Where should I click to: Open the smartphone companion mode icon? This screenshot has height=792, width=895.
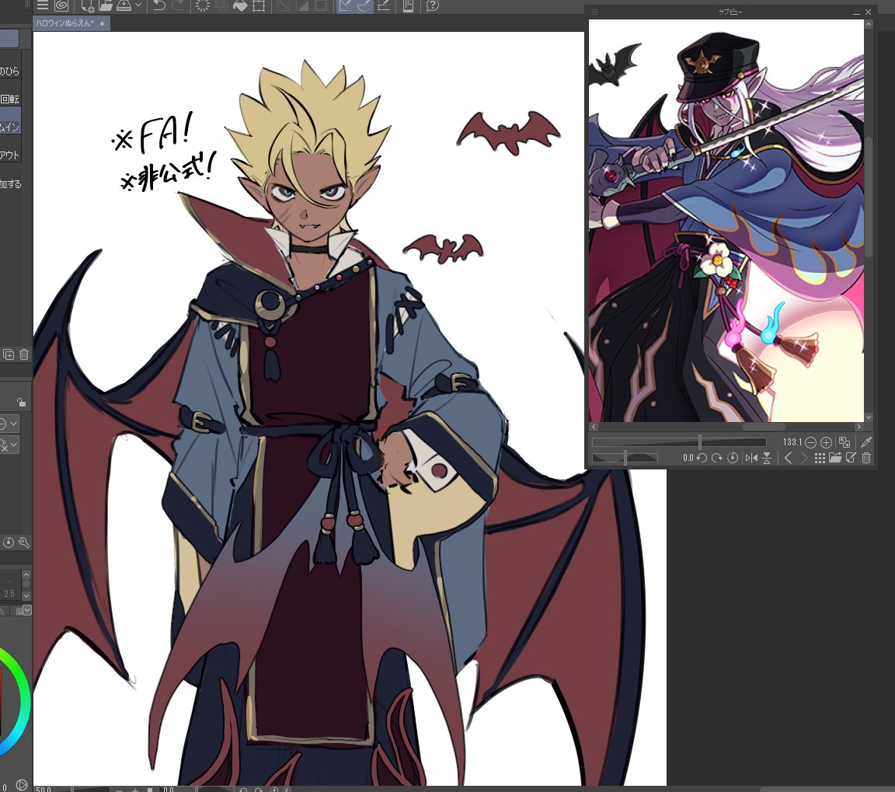(x=408, y=5)
